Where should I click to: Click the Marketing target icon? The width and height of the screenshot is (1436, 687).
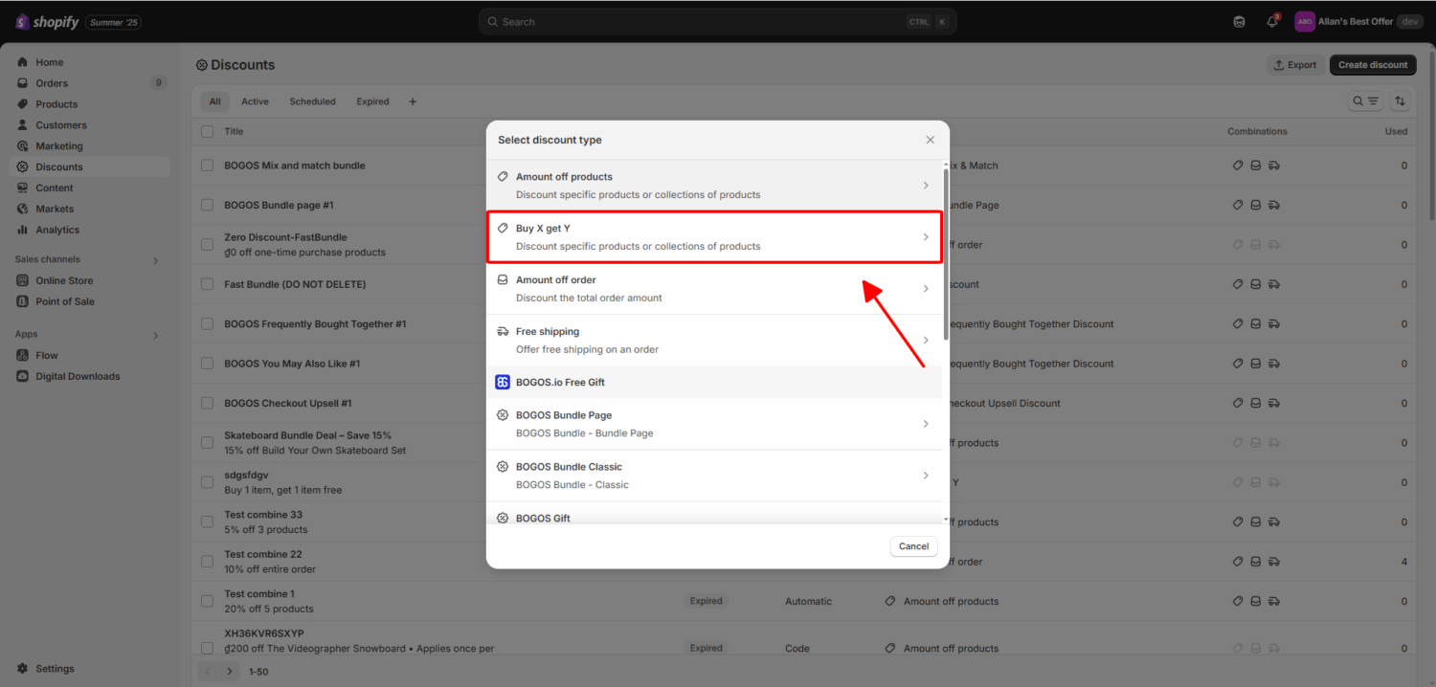pyautogui.click(x=23, y=146)
